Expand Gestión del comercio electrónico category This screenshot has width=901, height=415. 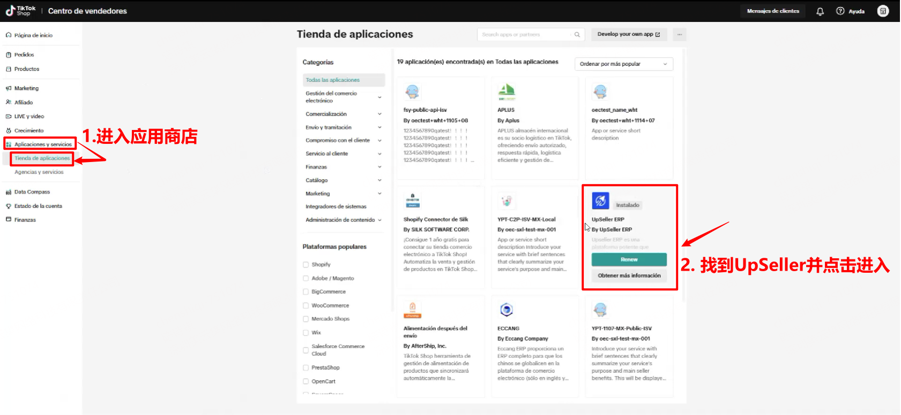[x=379, y=97]
